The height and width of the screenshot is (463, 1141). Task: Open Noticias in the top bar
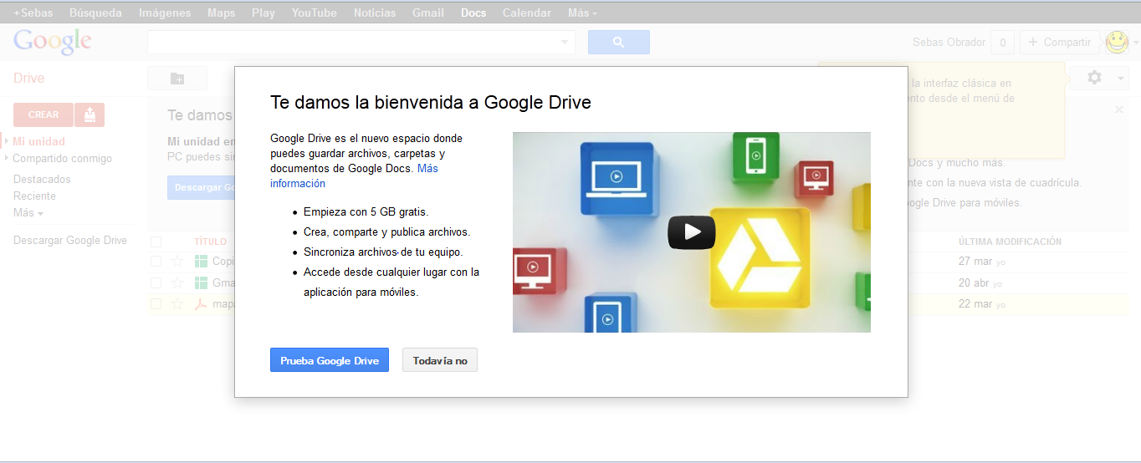pyautogui.click(x=375, y=13)
